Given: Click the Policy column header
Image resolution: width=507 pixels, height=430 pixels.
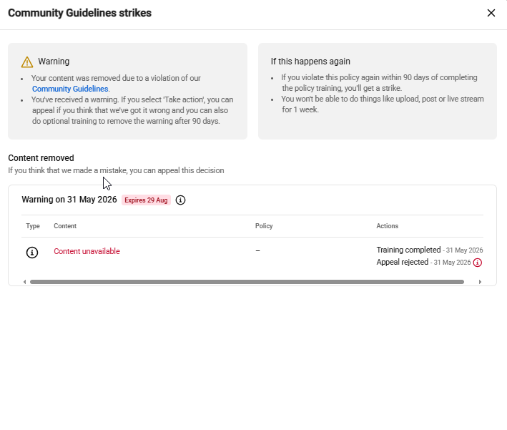Looking at the screenshot, I should coord(264,226).
